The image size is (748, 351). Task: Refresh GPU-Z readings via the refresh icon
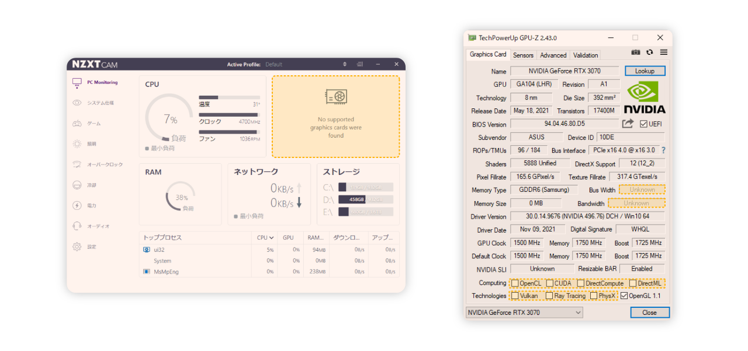650,52
